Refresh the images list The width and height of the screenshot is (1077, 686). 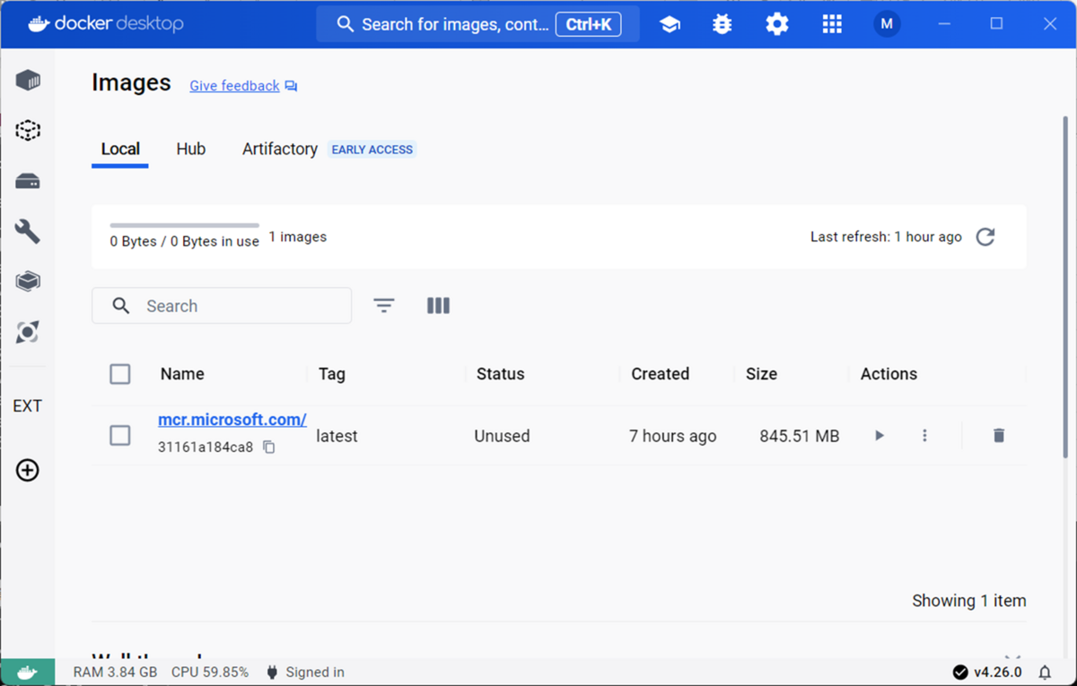coord(985,237)
